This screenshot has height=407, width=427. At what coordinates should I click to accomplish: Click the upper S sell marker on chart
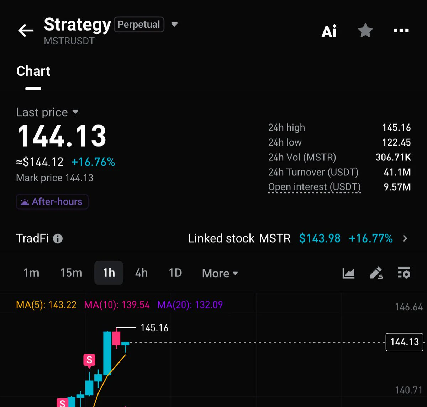[x=89, y=360]
